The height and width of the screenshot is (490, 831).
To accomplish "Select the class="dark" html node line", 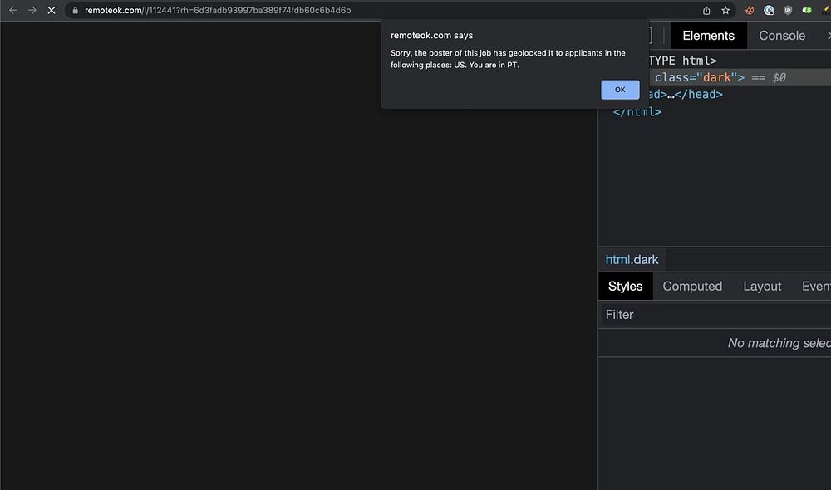I will tap(740, 77).
